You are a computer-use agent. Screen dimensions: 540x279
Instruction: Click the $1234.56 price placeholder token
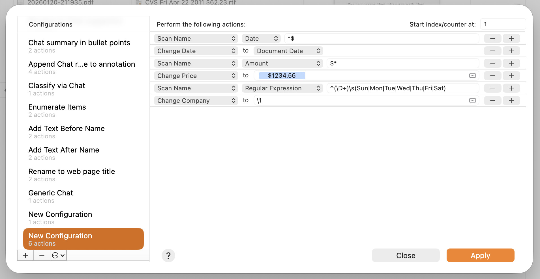pos(282,76)
